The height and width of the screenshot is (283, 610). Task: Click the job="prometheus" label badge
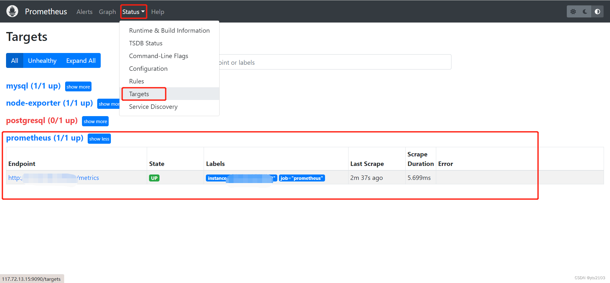click(x=302, y=178)
